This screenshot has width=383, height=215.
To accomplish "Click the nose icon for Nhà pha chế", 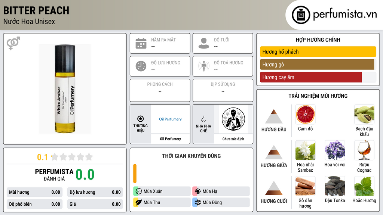I will click(203, 119).
